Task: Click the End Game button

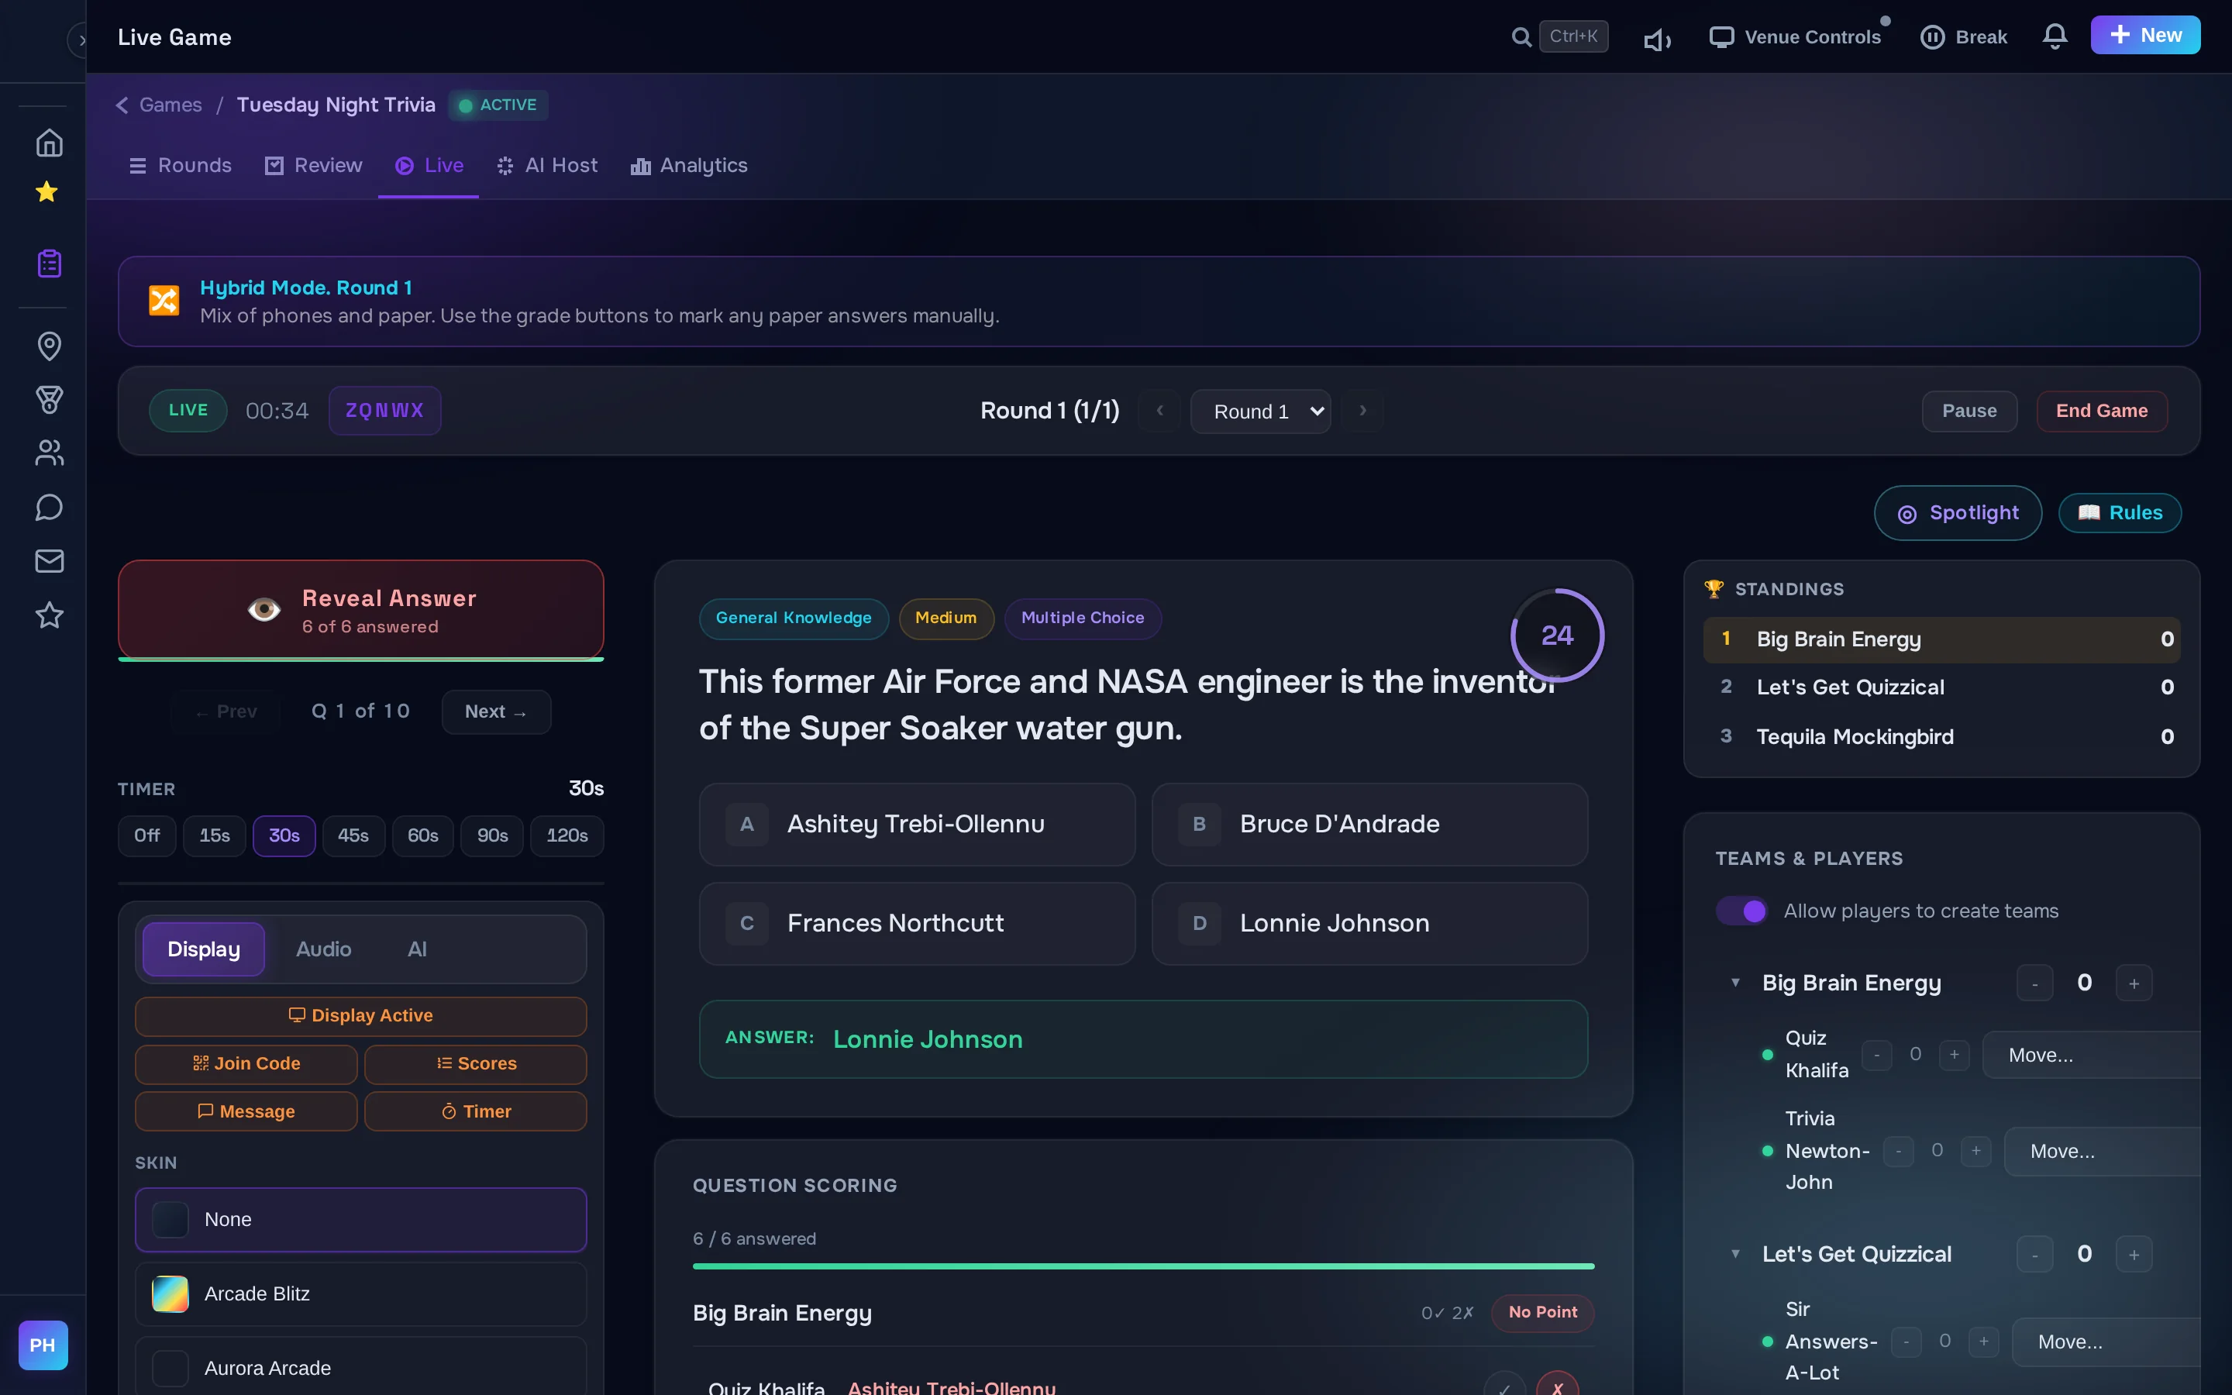Action: (x=2101, y=412)
